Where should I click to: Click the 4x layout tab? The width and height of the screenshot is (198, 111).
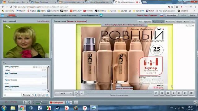[x=192, y=22]
